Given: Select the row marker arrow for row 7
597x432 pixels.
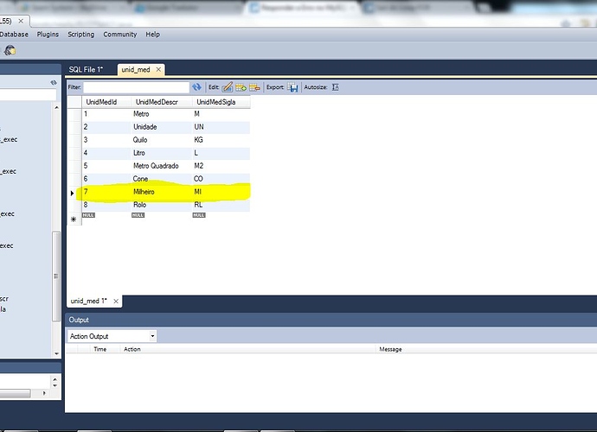Looking at the screenshot, I should tap(72, 194).
